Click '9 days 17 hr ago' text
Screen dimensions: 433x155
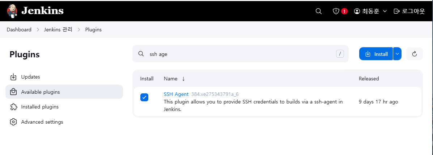378,102
